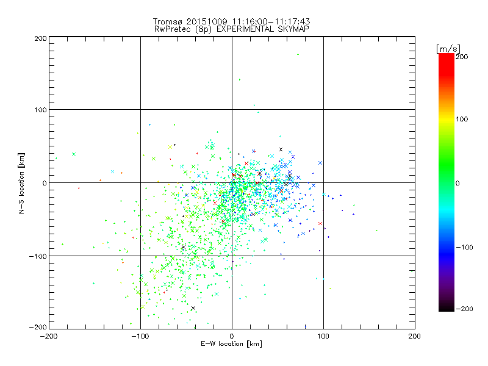The width and height of the screenshot is (488, 366).
Task: Click the colorbar '-100' label
Action: [465, 247]
